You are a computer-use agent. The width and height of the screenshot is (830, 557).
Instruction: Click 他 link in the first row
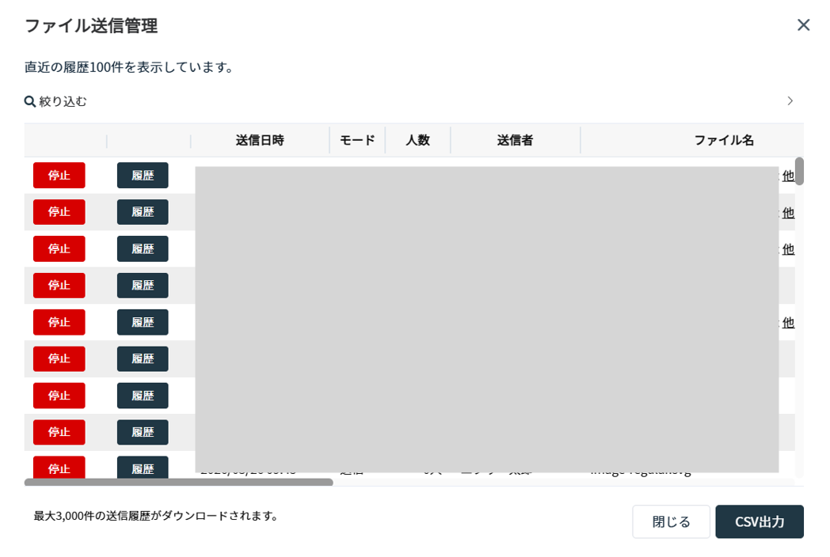click(788, 176)
